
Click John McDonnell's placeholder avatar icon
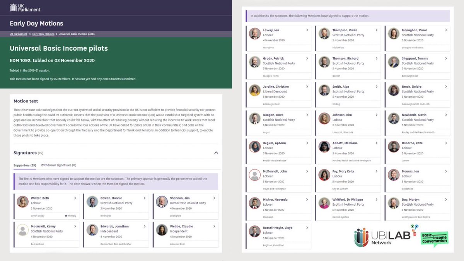254,175
